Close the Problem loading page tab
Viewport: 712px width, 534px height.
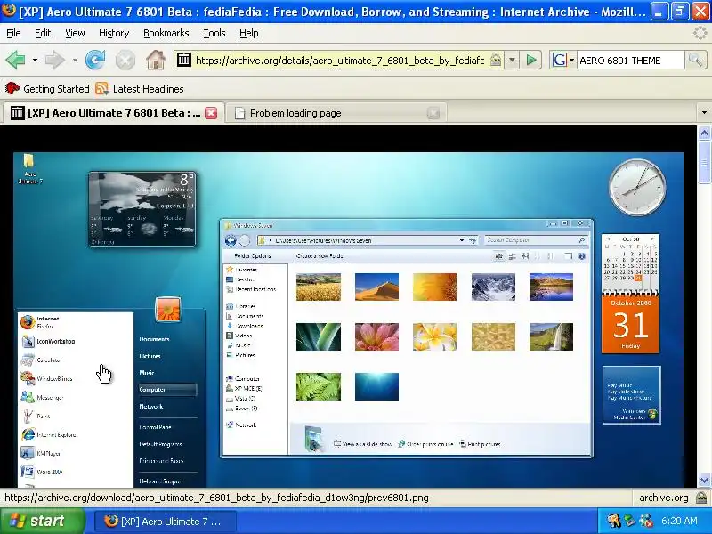(433, 113)
